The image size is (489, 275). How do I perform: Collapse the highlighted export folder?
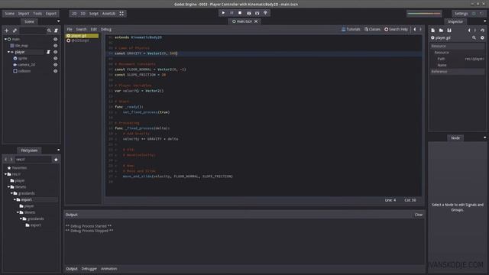coord(15,199)
